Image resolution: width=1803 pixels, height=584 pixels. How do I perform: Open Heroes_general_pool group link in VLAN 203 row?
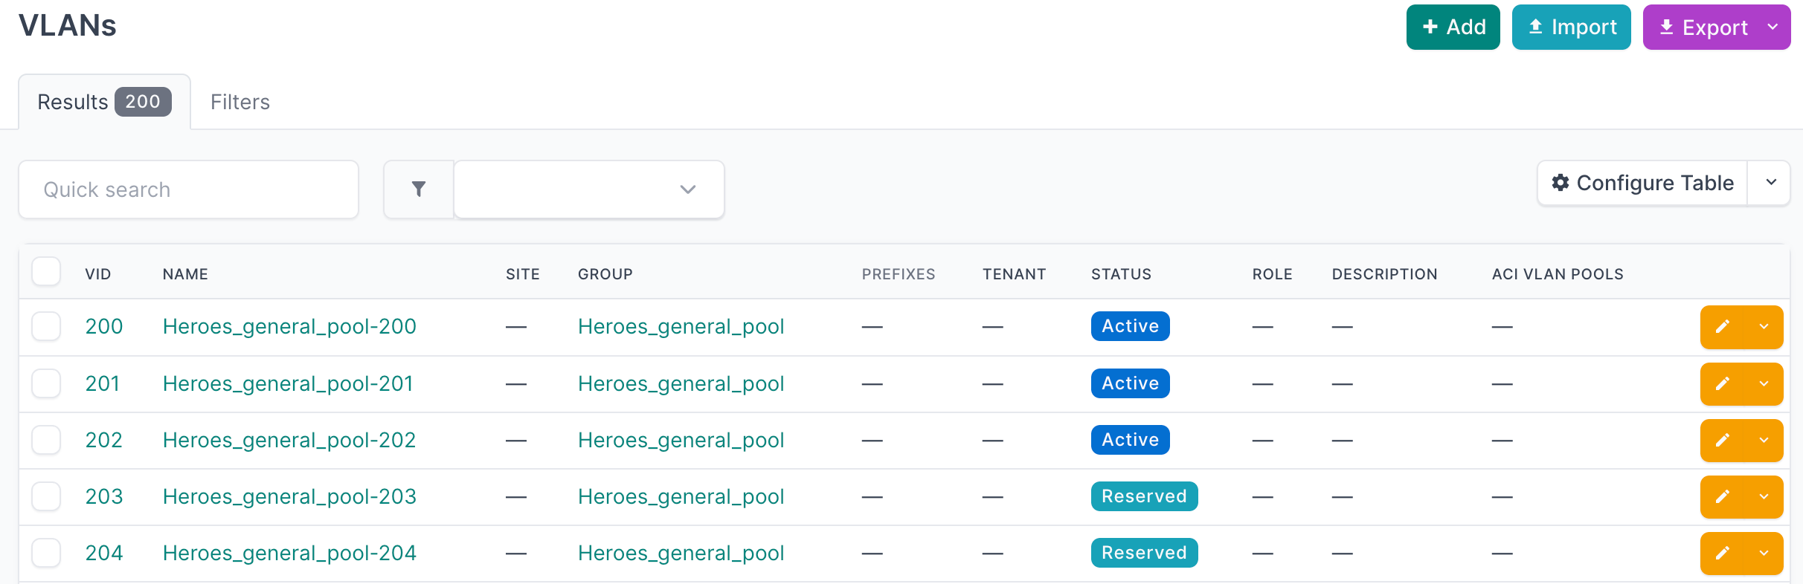(681, 497)
